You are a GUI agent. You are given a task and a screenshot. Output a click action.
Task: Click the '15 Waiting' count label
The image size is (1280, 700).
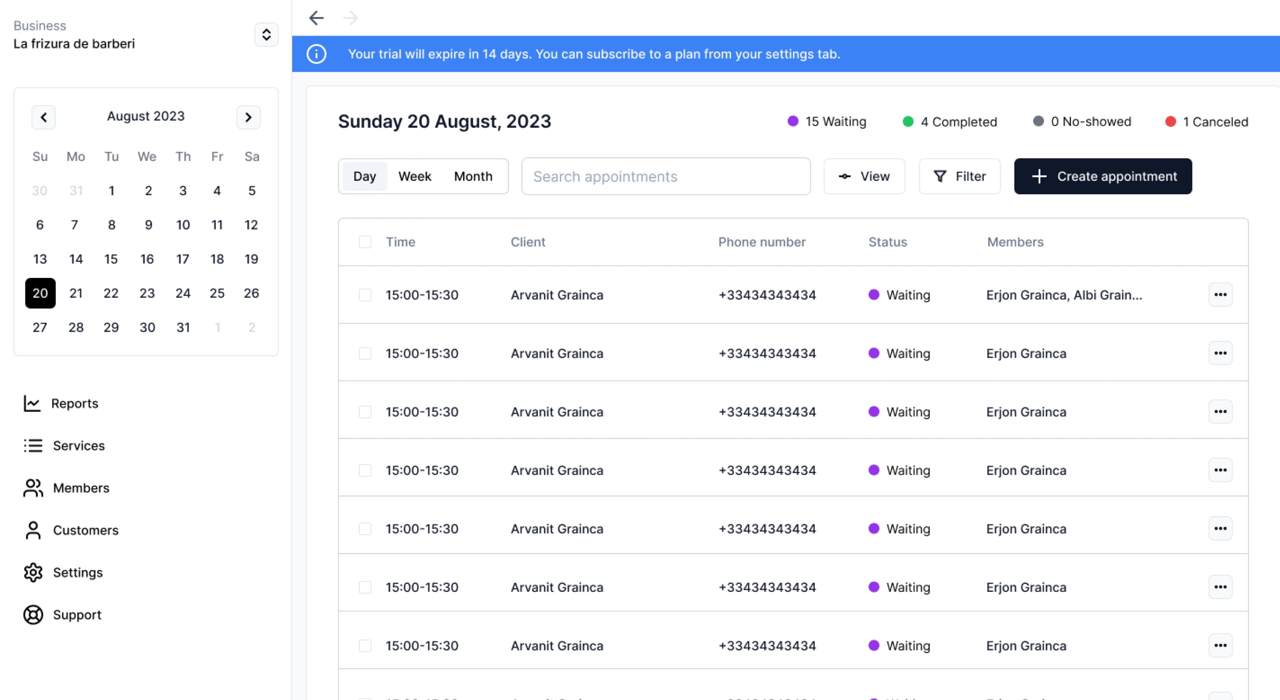[x=836, y=121]
